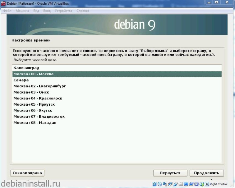Open the Справка menu
The image size is (235, 188).
point(83,11)
